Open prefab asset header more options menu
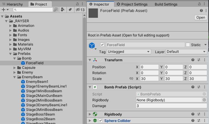This screenshot has width=209, height=124. coord(206,11)
